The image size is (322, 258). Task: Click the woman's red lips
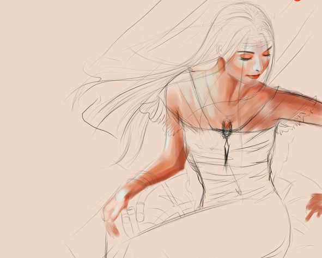coord(254,77)
